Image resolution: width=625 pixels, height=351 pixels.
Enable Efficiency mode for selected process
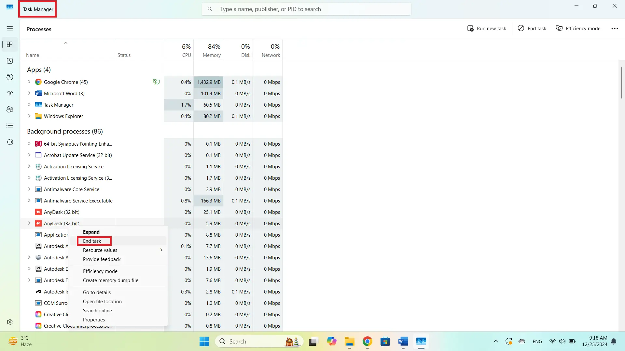(578, 28)
